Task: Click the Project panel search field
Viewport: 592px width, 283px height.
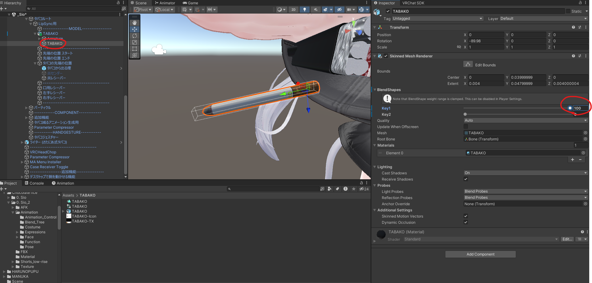Action: (x=273, y=189)
